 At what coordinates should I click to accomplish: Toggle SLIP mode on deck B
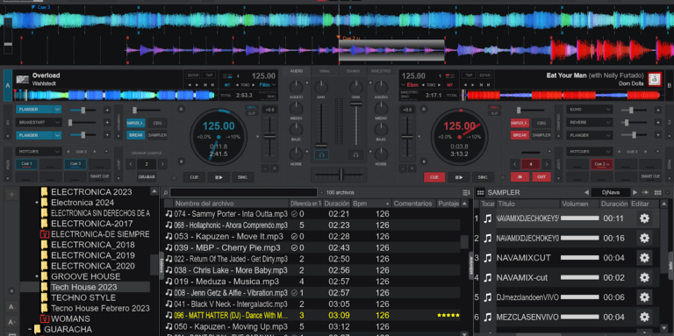coord(495,113)
